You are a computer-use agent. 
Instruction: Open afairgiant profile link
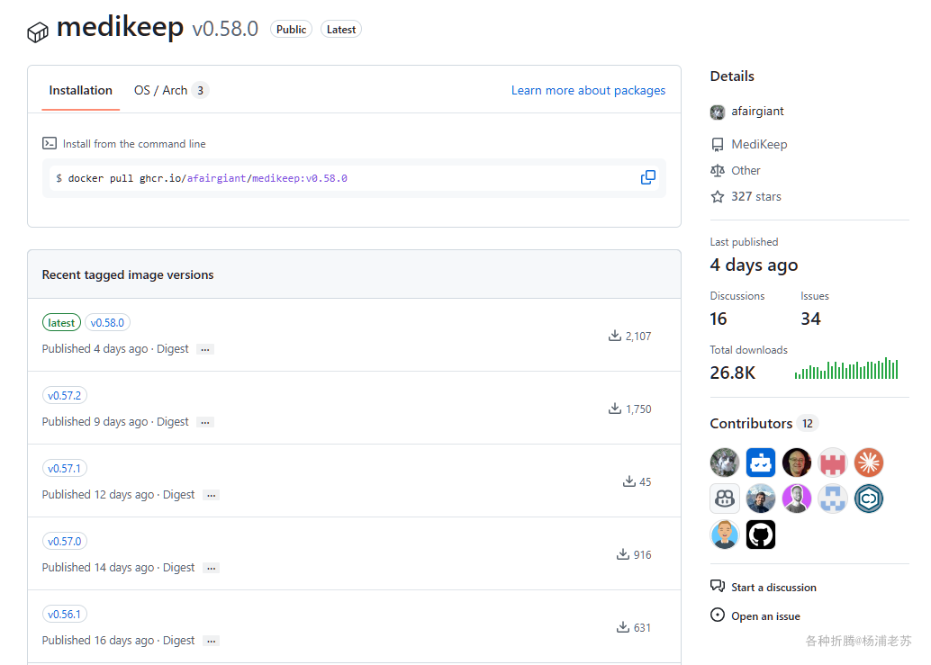[757, 112]
